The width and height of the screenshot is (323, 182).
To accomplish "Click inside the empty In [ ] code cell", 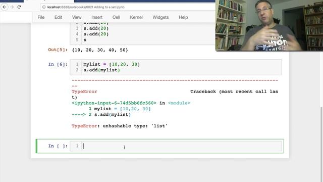I will coord(176,146).
